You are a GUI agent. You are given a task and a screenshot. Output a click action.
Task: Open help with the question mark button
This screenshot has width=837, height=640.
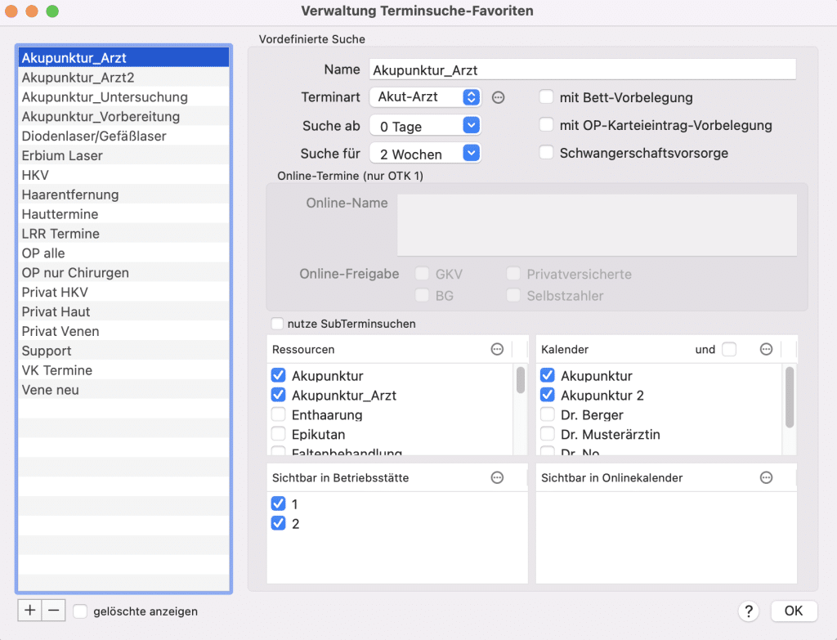(749, 611)
